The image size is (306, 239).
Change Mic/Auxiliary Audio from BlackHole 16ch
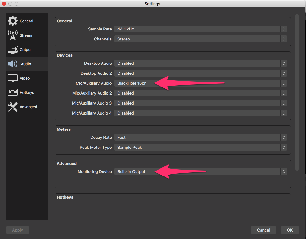pos(200,83)
